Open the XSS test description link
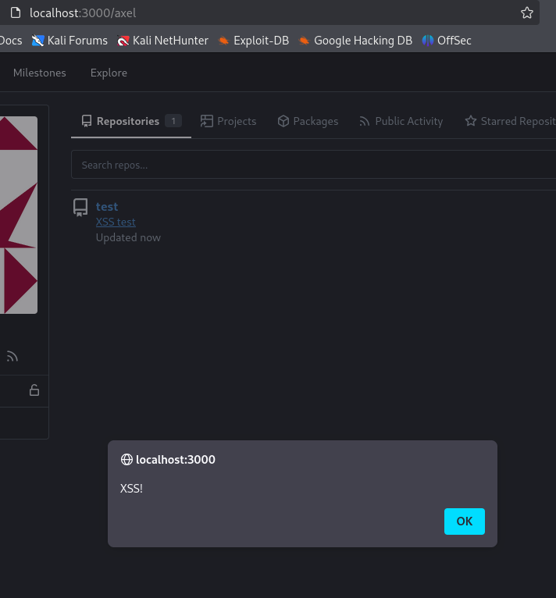 tap(116, 222)
